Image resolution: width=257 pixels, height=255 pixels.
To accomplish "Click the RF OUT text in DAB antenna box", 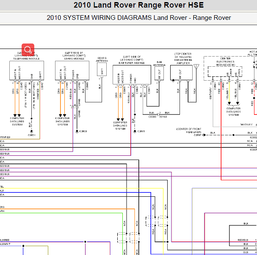I will click(x=159, y=74).
